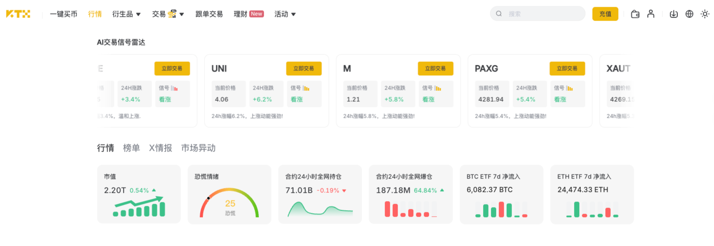The image size is (714, 246).
Task: Click UNI 24H change +6.2%
Action: (262, 99)
